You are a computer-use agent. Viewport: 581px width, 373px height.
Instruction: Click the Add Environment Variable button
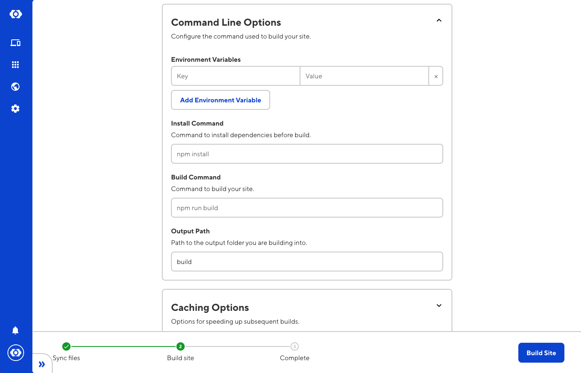pos(220,100)
